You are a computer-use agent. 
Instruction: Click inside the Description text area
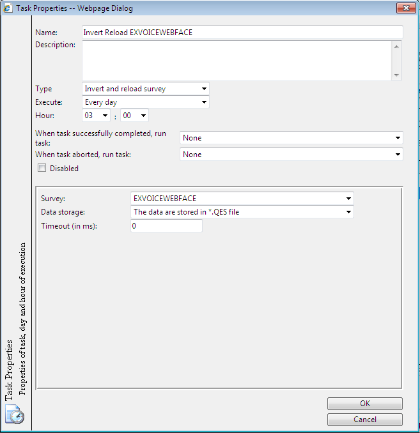(237, 61)
